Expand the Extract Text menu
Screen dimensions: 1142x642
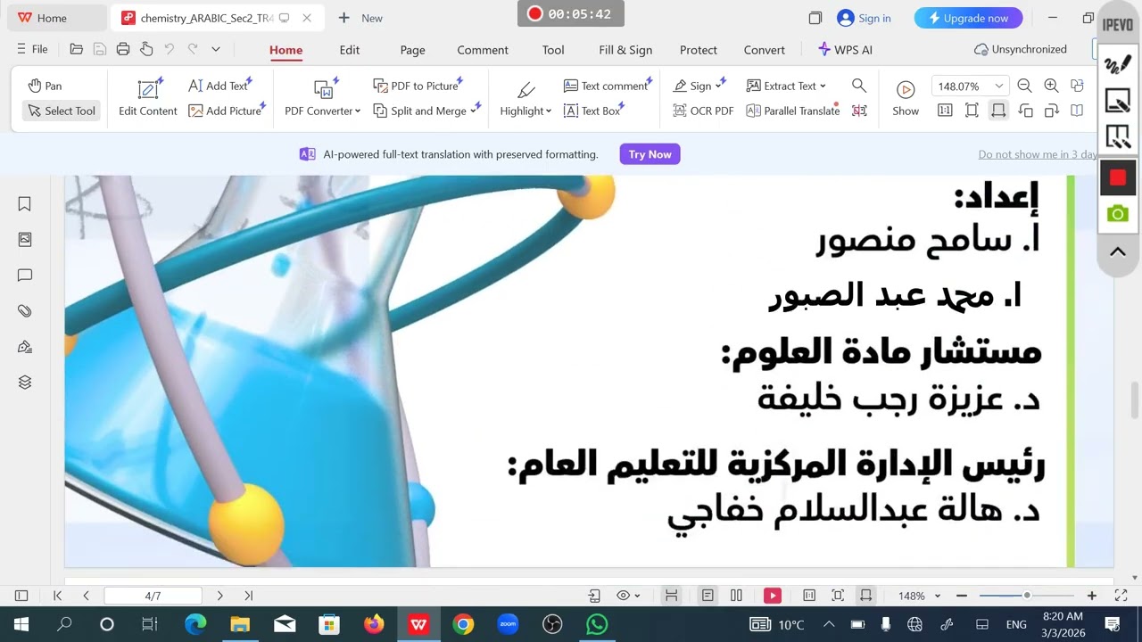[786, 86]
